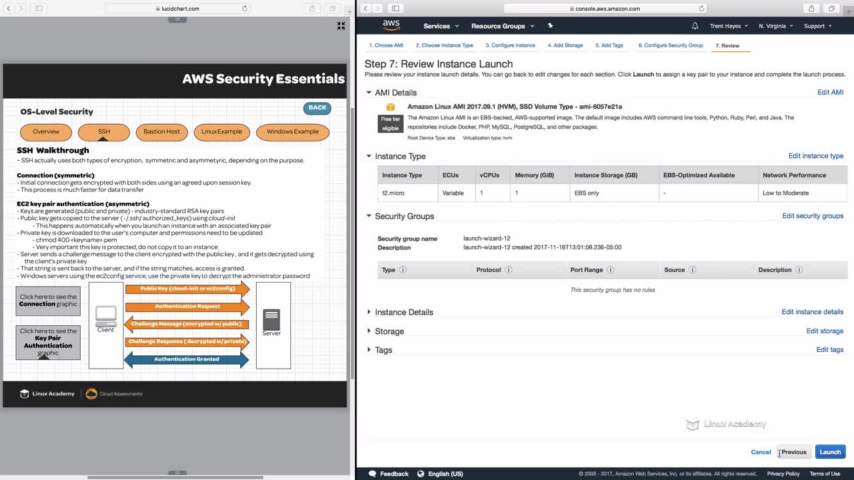Cancel the instance launch wizard
Image resolution: width=854 pixels, height=480 pixels.
click(x=761, y=452)
